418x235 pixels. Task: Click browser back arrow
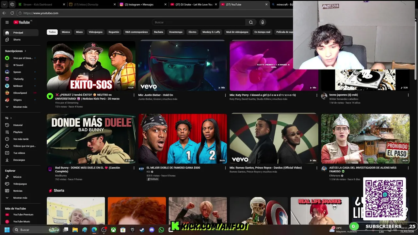tap(4, 13)
